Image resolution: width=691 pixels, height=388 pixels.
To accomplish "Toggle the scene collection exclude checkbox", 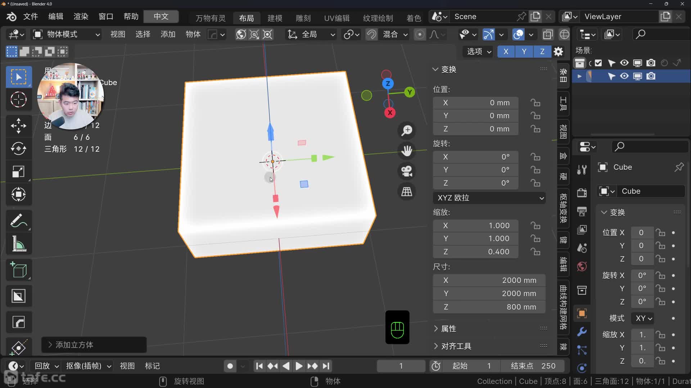I will [x=598, y=63].
